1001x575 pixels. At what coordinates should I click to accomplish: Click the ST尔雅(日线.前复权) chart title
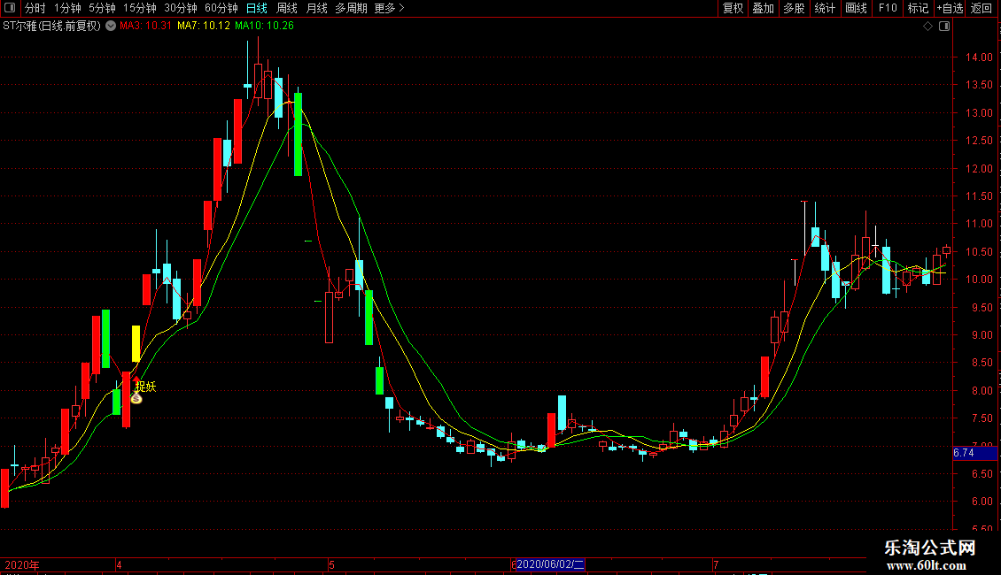pyautogui.click(x=51, y=27)
